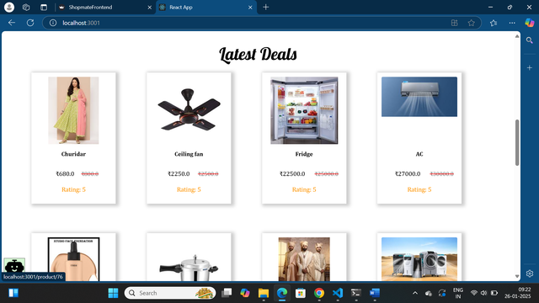Open the Windows Start menu

pos(113,293)
